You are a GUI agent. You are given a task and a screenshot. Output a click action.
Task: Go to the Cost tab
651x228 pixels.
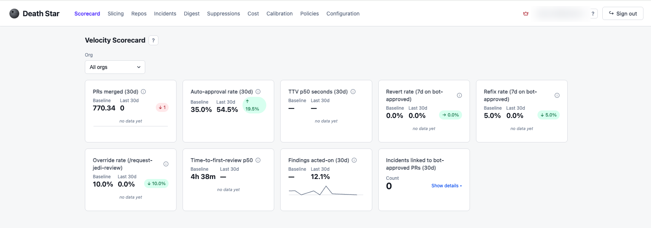pyautogui.click(x=253, y=14)
